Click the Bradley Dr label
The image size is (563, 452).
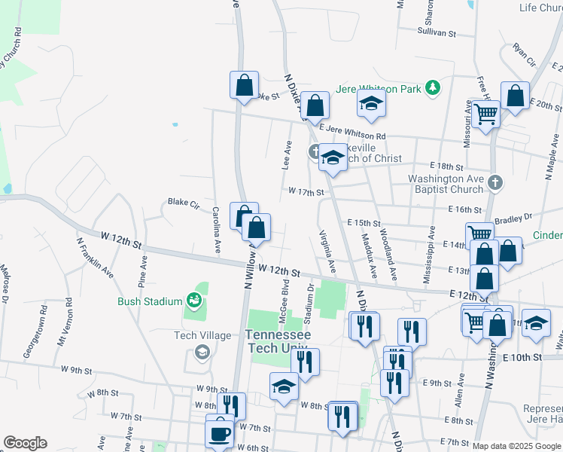point(513,218)
